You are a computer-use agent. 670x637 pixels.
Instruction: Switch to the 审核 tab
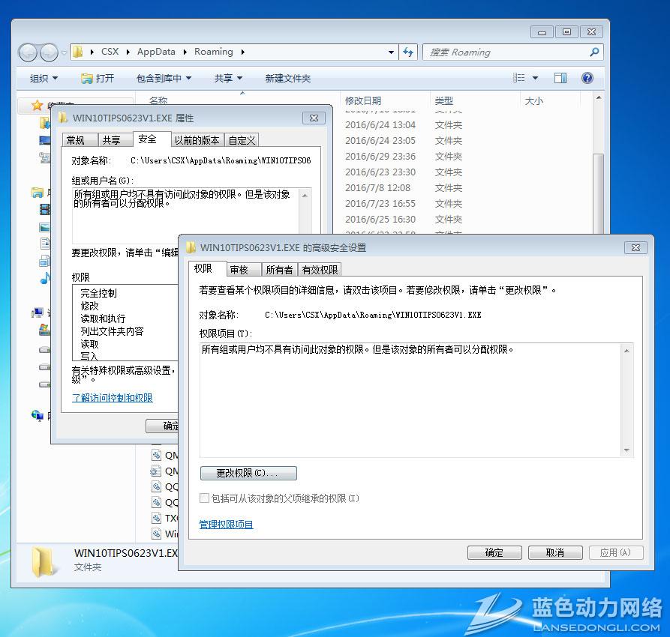(239, 270)
